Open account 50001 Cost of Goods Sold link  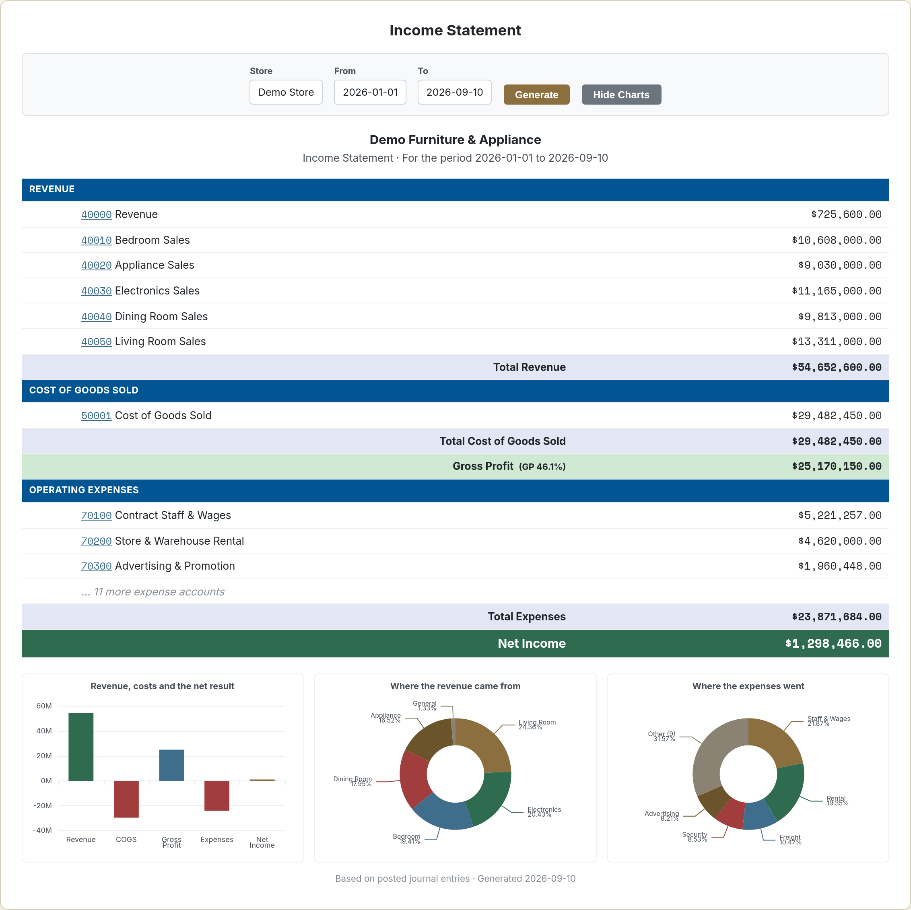96,416
